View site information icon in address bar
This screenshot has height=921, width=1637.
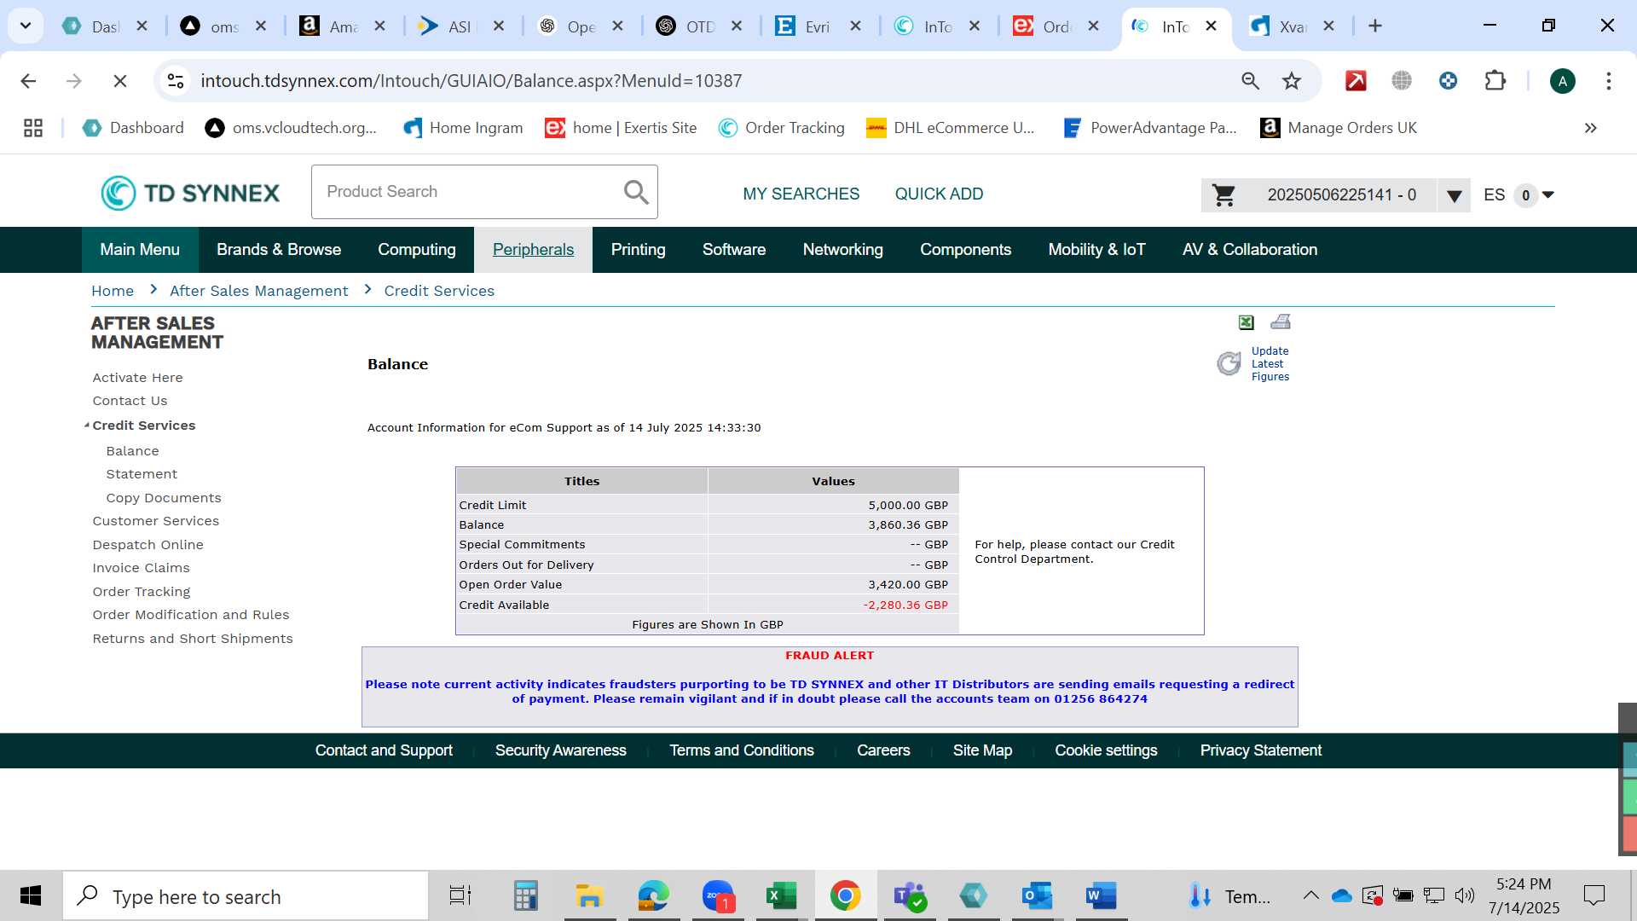click(176, 81)
